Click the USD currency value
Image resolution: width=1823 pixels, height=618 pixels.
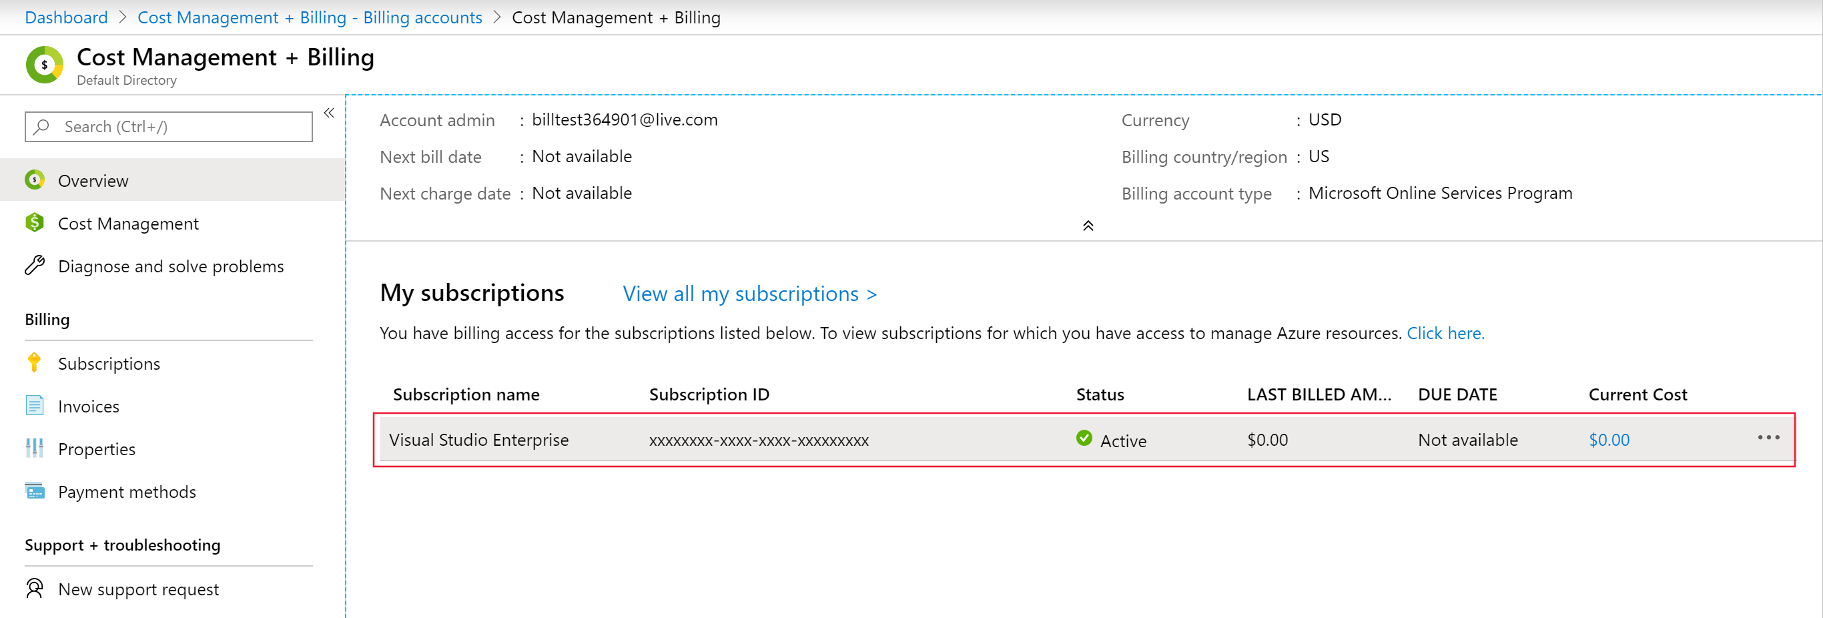coord(1325,119)
